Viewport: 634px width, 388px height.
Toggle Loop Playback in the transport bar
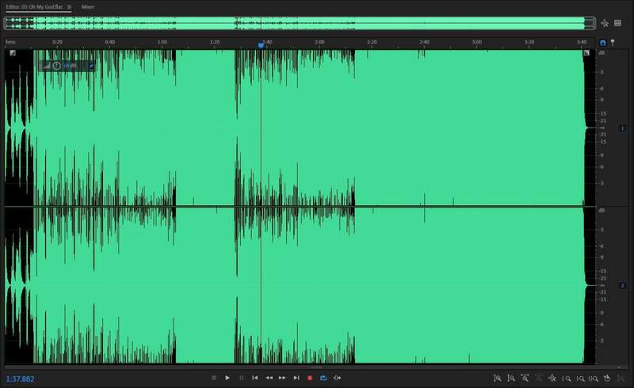coord(323,378)
